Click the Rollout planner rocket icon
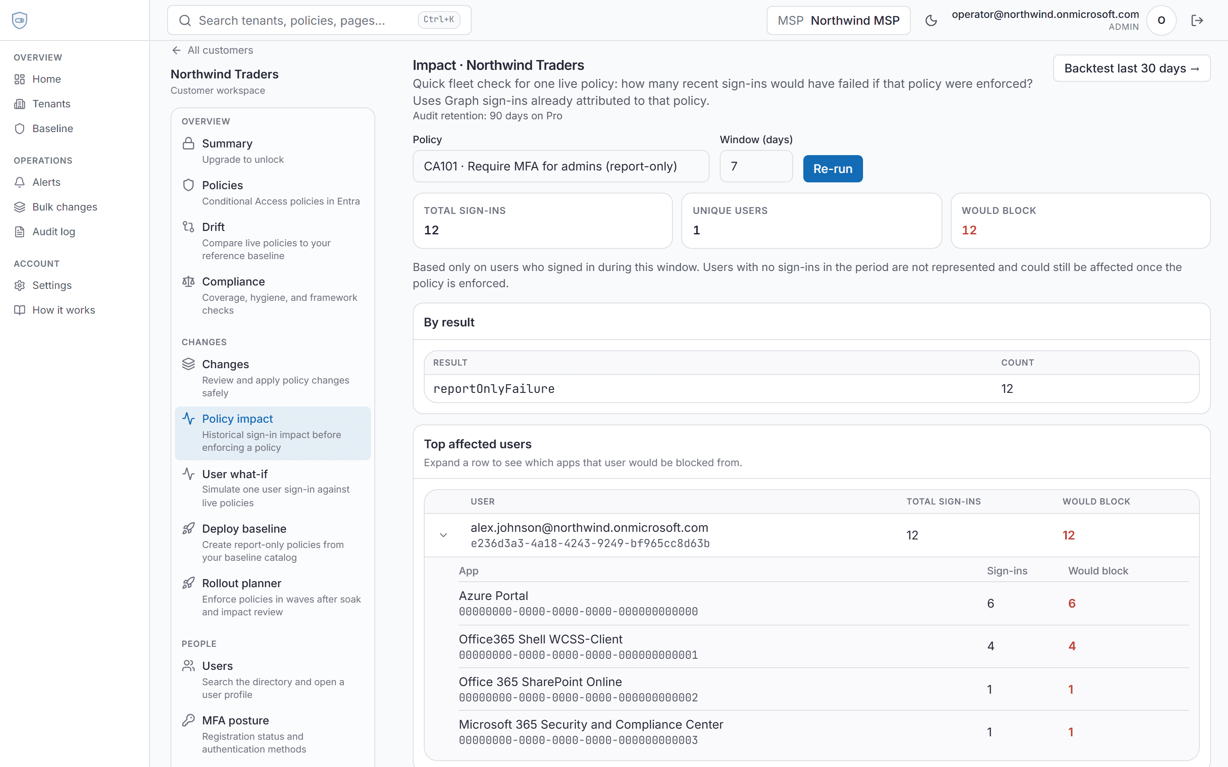 coord(188,583)
